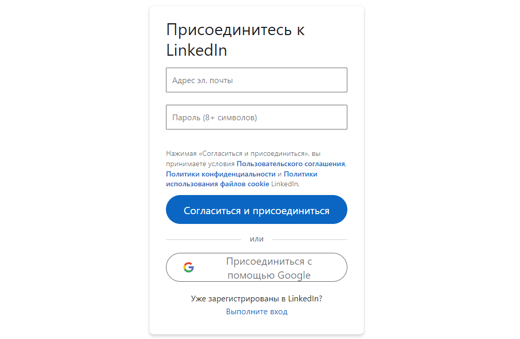Follow the "Выполните вход" sign-in link

257,312
